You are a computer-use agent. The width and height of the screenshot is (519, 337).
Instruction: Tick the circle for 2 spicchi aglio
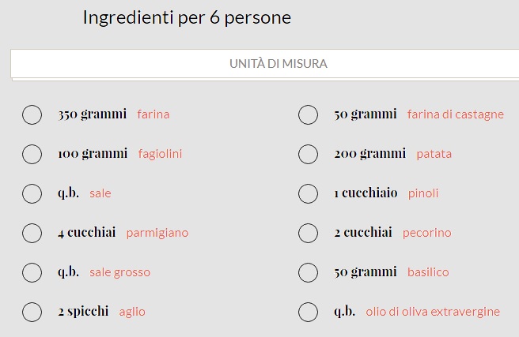click(x=32, y=312)
